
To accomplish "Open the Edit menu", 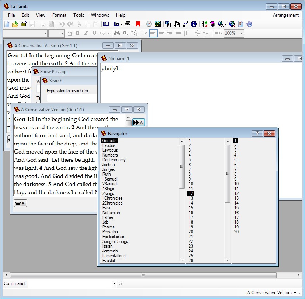I will pyautogui.click(x=25, y=15).
